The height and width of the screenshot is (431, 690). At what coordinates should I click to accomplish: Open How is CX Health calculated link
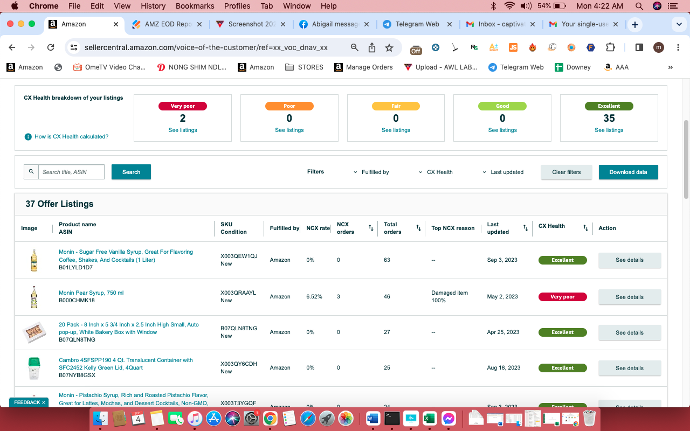pyautogui.click(x=71, y=137)
